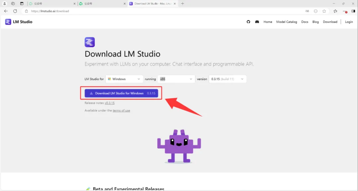Click the 'version' label text
The width and height of the screenshot is (358, 191).
202,79
